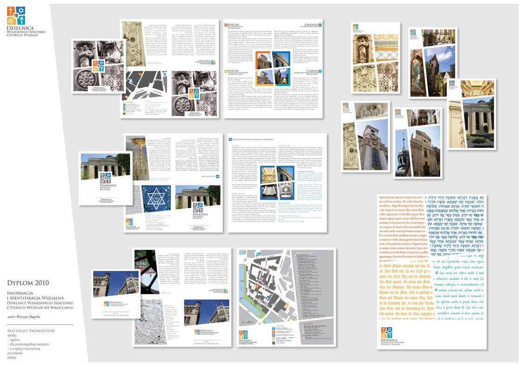Select the postcard with the brick Gothic church tower
522x366 pixels.
coord(433,63)
